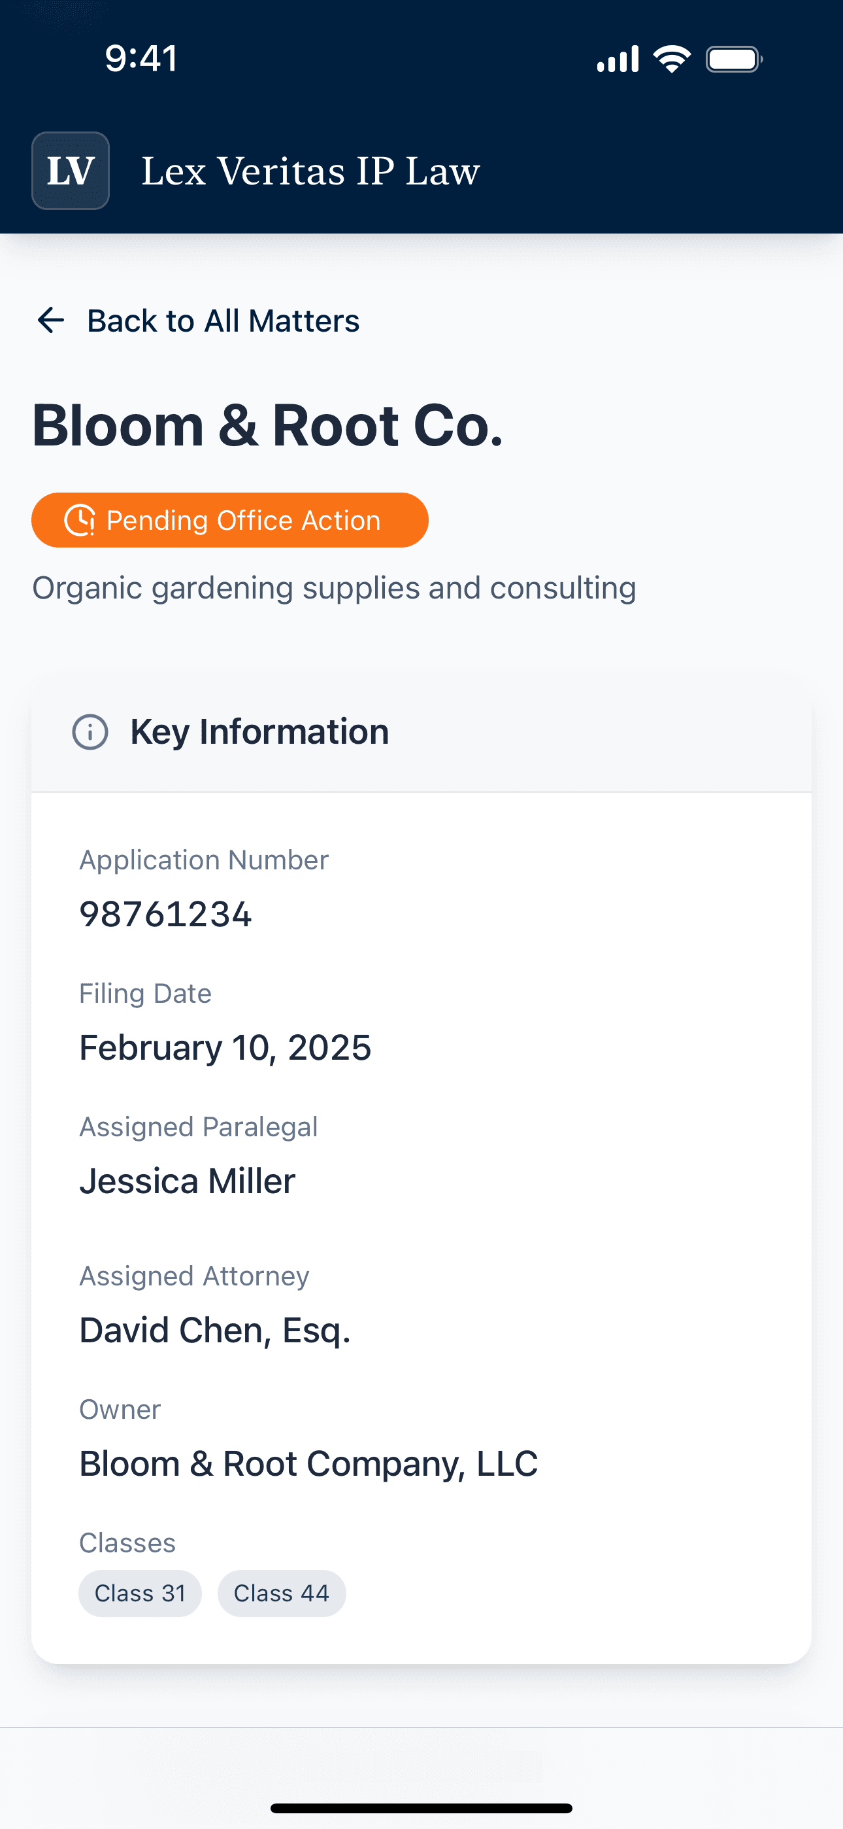Tap the filing date February 10, 2025
This screenshot has height=1829, width=843.
[225, 1048]
